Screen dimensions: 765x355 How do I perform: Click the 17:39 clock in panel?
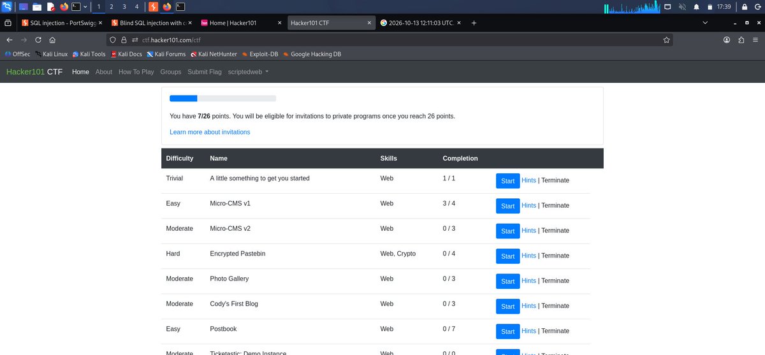(x=725, y=6)
